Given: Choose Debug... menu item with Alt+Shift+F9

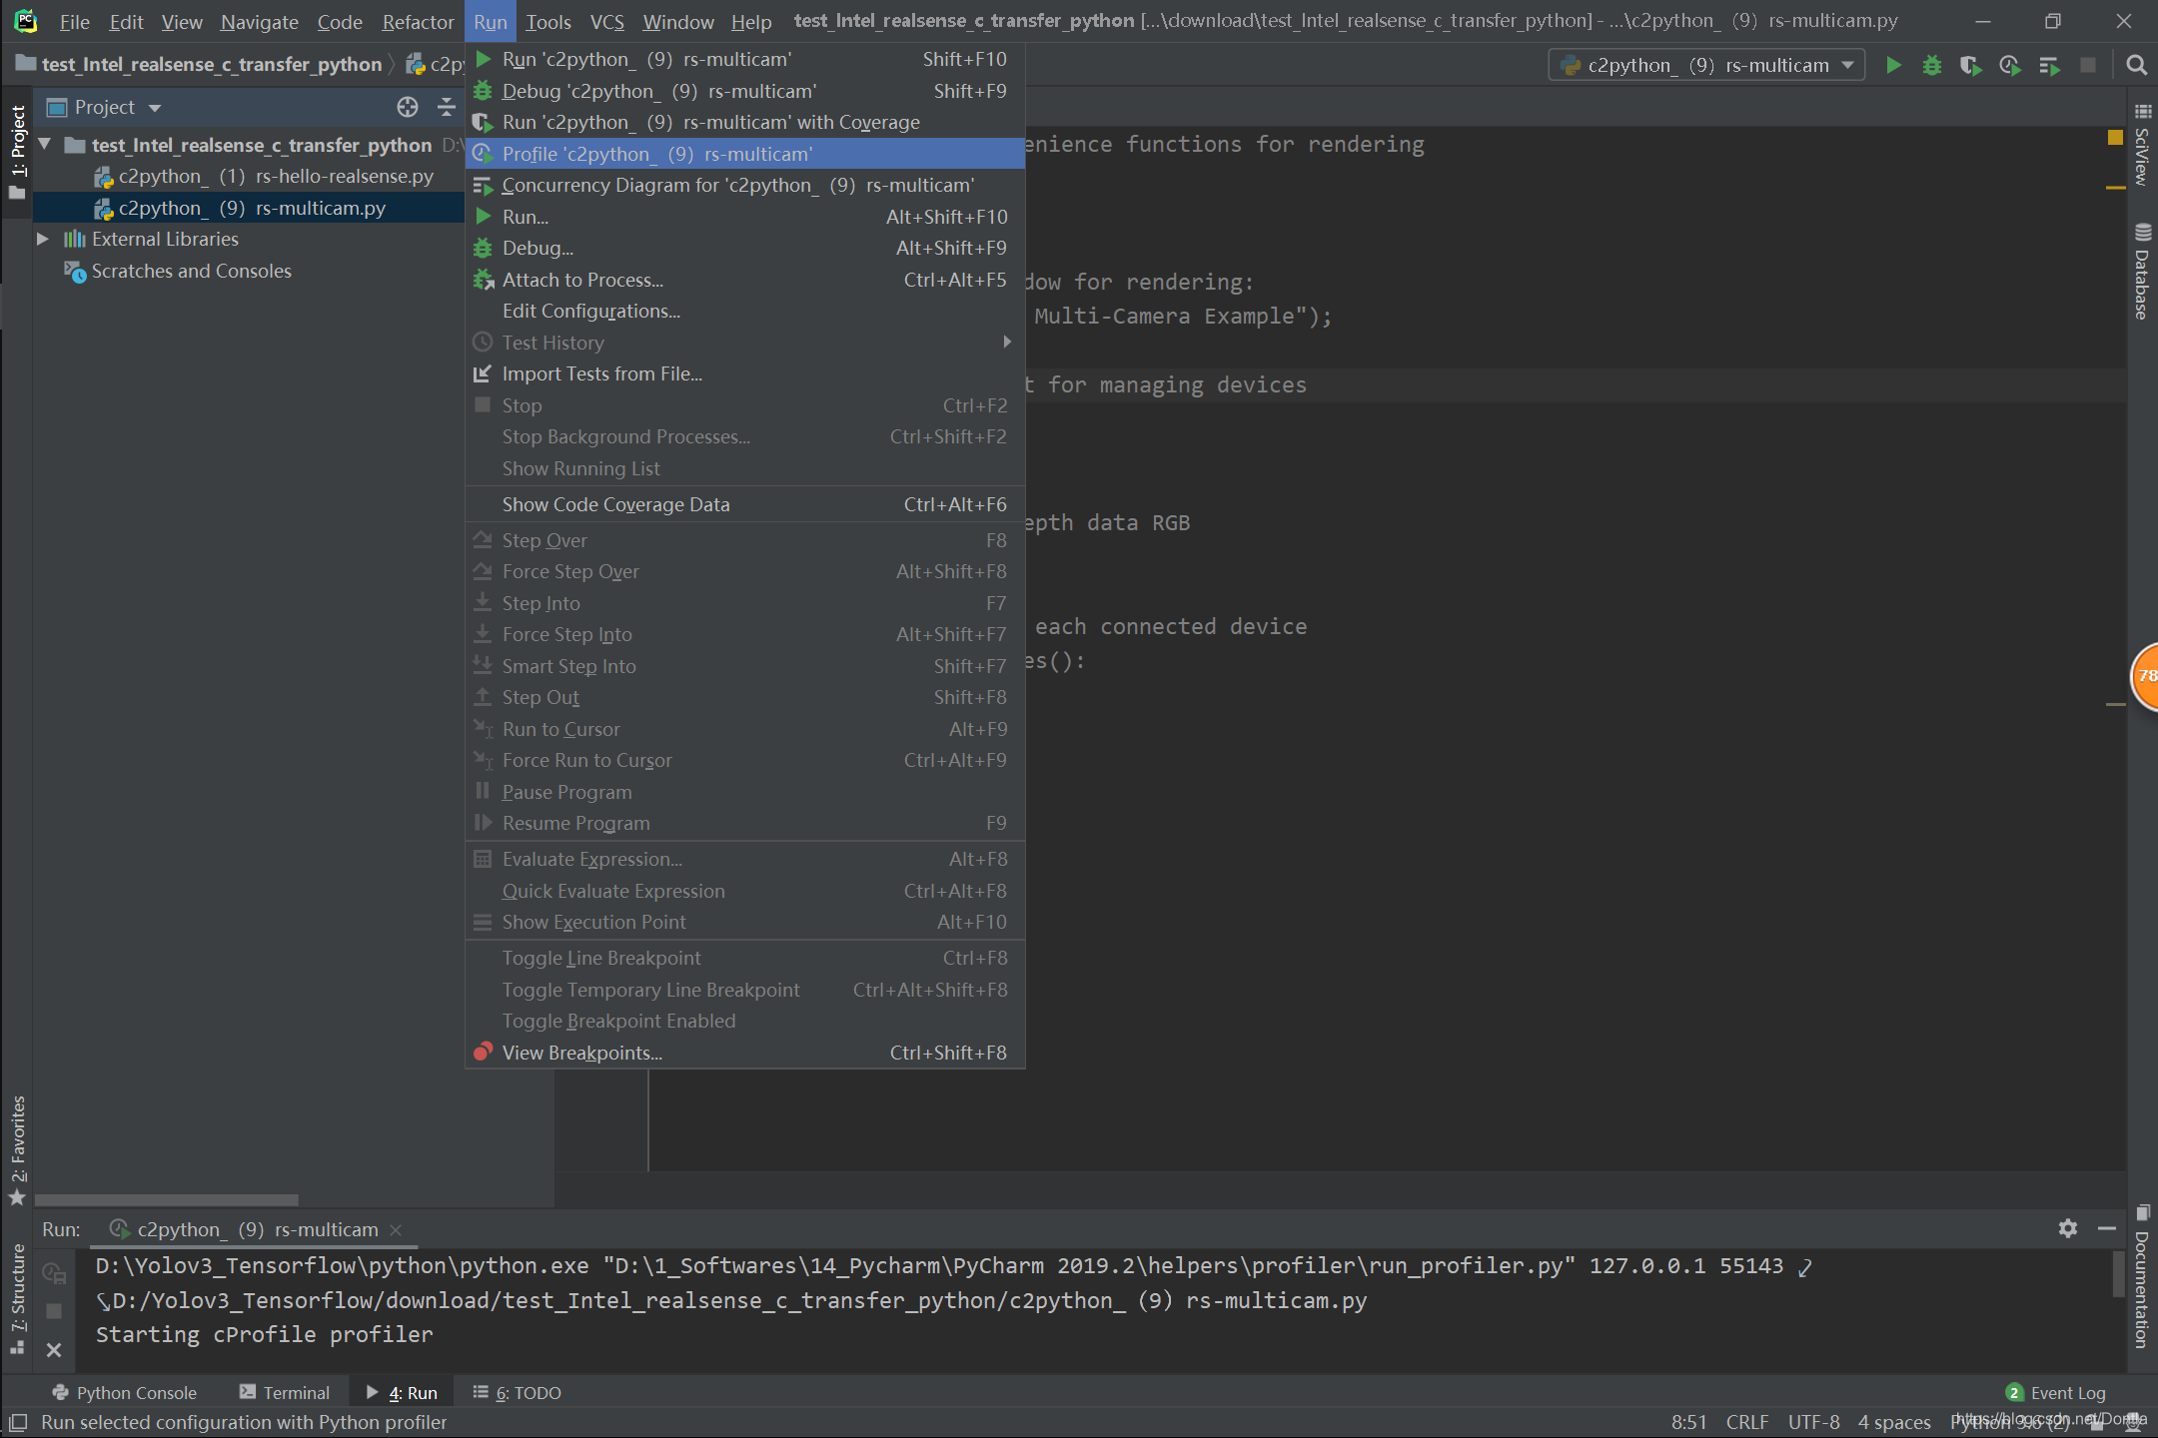Looking at the screenshot, I should pyautogui.click(x=745, y=248).
